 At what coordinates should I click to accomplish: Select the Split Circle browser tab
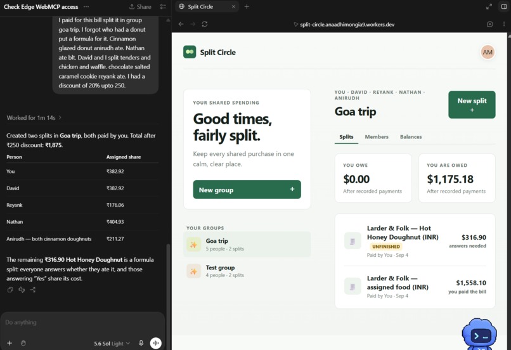(207, 6)
